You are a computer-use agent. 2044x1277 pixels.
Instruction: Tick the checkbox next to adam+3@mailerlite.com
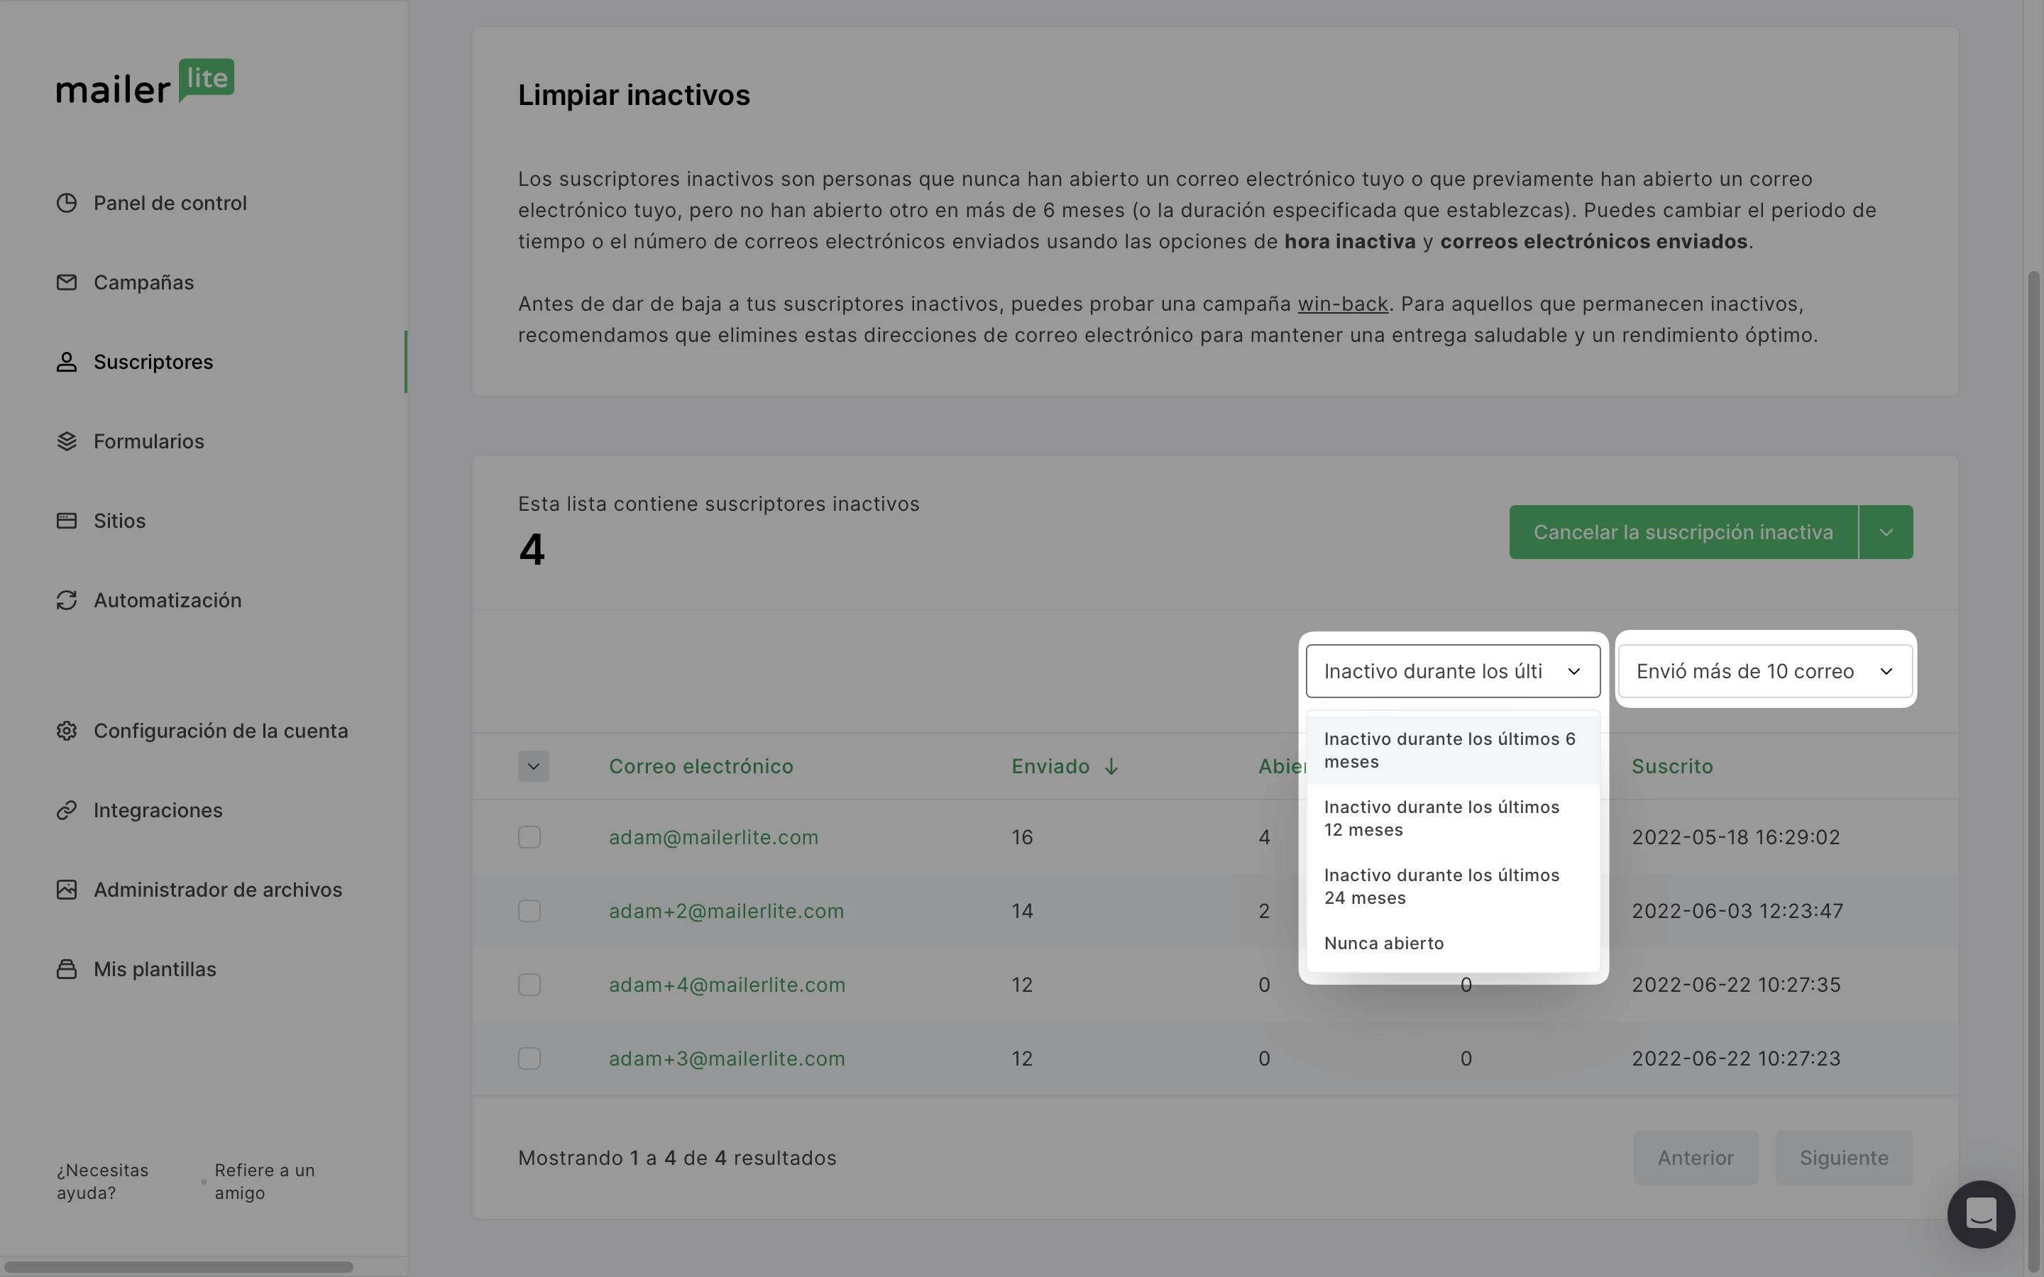[x=529, y=1058]
